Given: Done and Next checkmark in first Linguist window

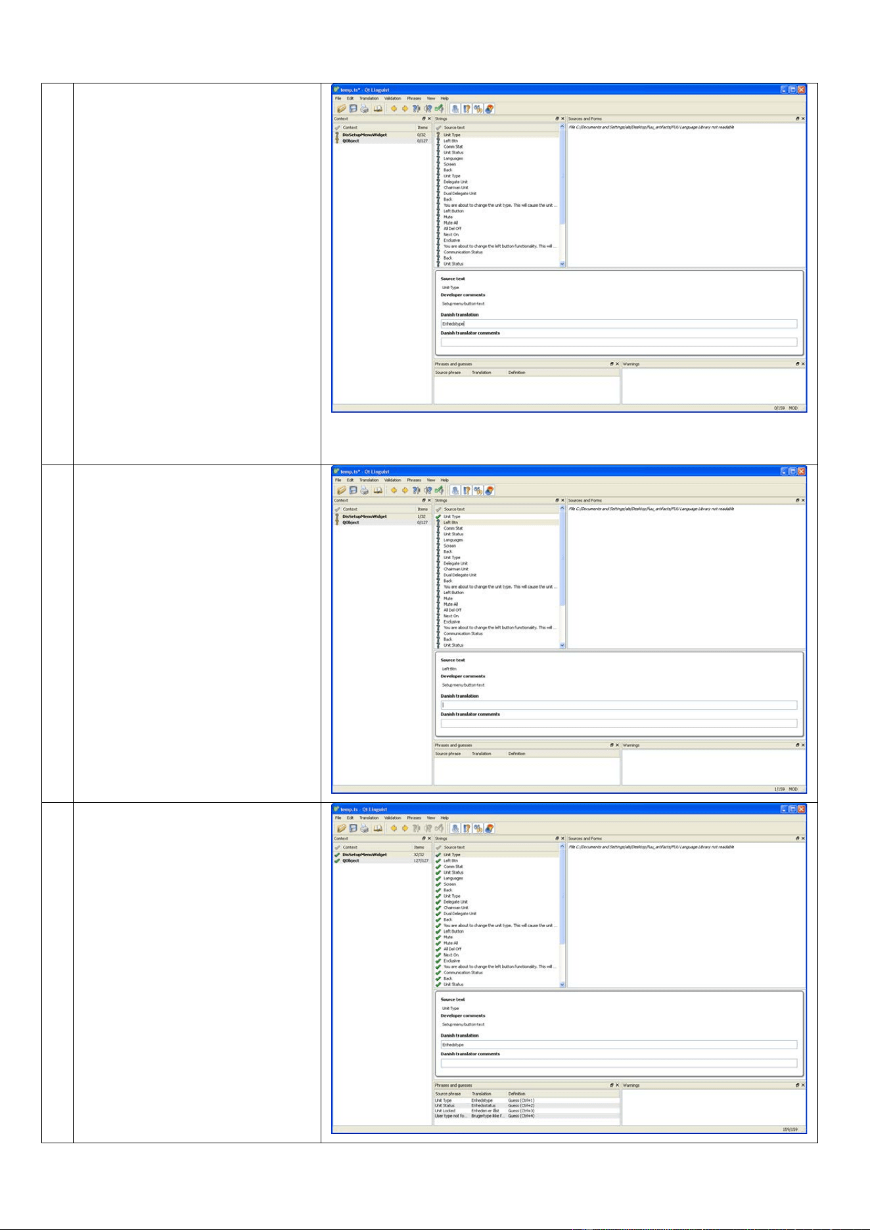Looking at the screenshot, I should (x=439, y=108).
